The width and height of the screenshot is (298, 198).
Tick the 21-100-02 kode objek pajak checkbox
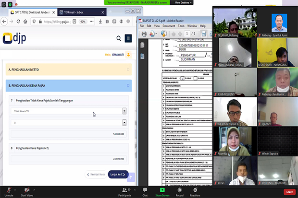pos(195,78)
